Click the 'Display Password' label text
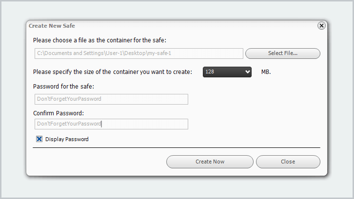The image size is (354, 199). [x=67, y=139]
